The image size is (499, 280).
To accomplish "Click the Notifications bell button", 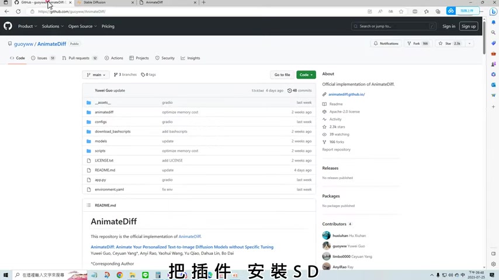I will pos(386,44).
